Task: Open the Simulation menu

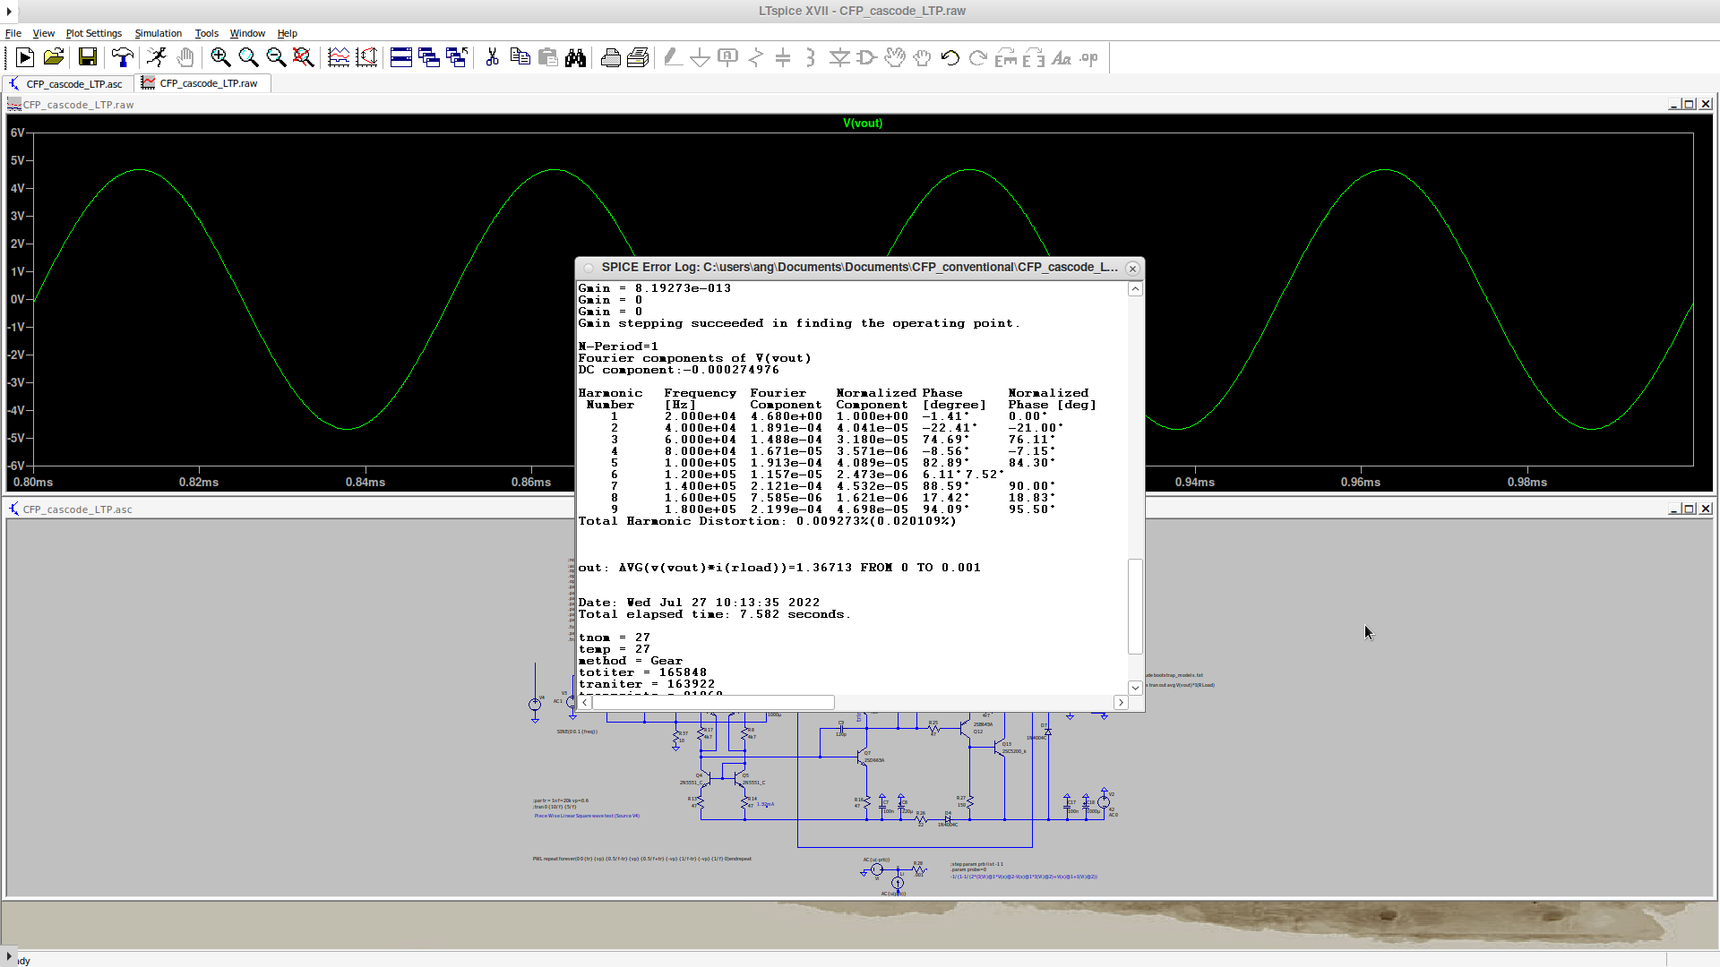Action: (x=159, y=33)
